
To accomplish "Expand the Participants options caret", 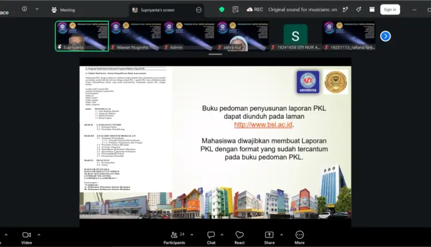I will (x=192, y=235).
